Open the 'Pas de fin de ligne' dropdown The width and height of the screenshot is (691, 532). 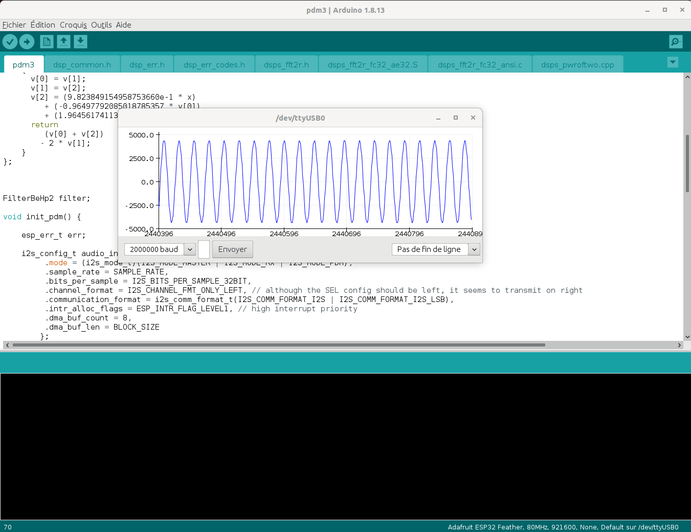tap(436, 249)
